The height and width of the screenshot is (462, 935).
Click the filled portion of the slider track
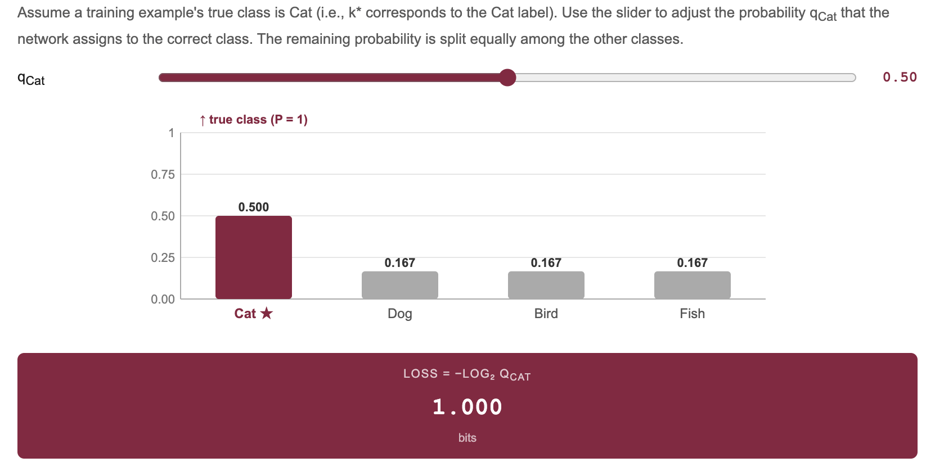tap(332, 77)
